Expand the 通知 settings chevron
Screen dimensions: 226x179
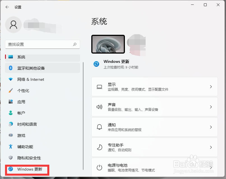tap(211, 127)
